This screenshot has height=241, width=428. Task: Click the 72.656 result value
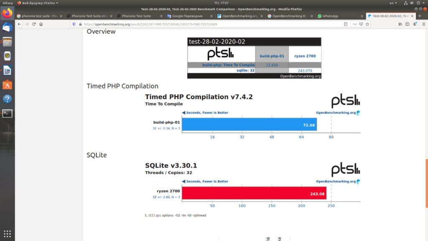point(272,65)
